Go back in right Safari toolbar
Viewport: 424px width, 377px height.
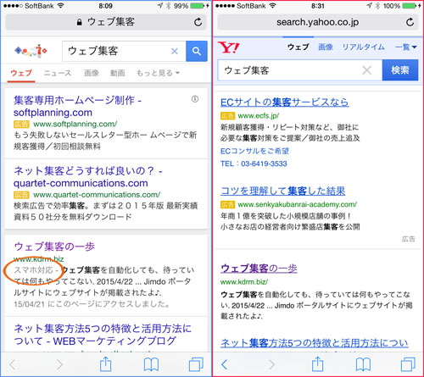(225, 364)
